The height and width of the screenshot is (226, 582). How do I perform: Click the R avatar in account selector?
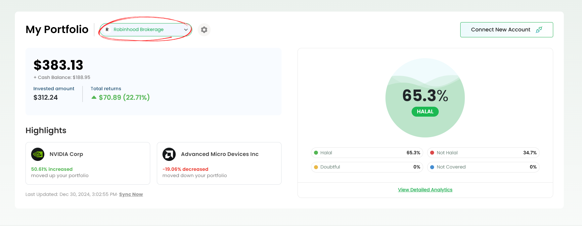tap(107, 30)
